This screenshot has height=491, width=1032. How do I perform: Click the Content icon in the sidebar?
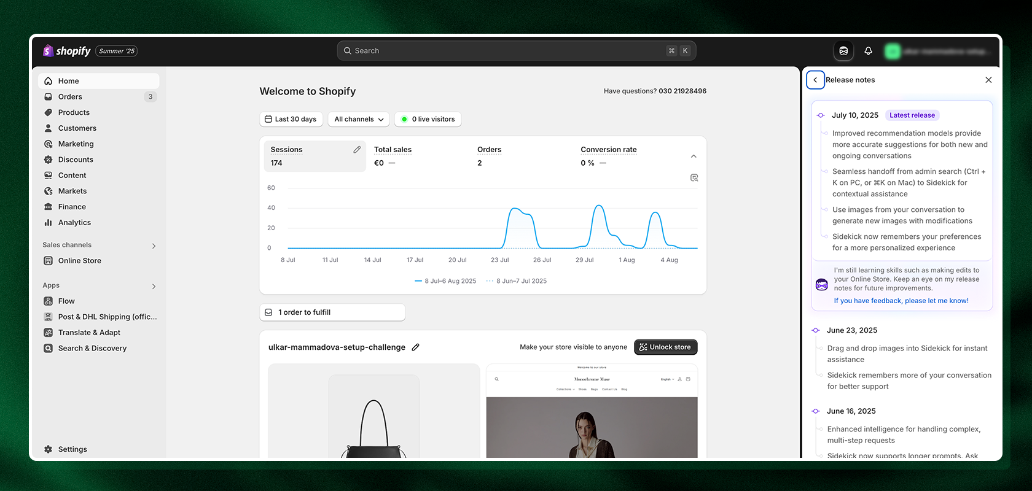[x=48, y=176]
